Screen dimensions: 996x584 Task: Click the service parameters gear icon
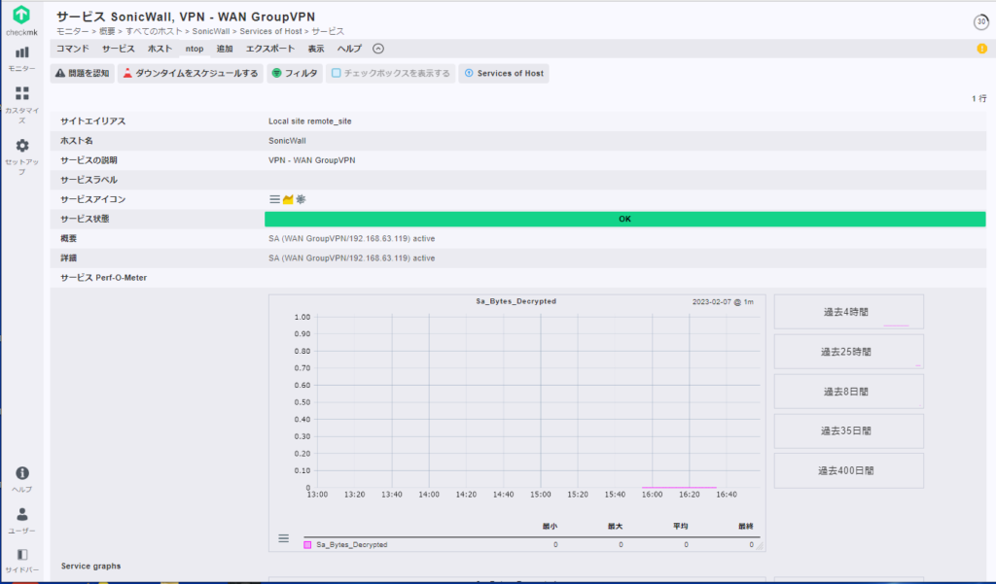click(x=302, y=199)
